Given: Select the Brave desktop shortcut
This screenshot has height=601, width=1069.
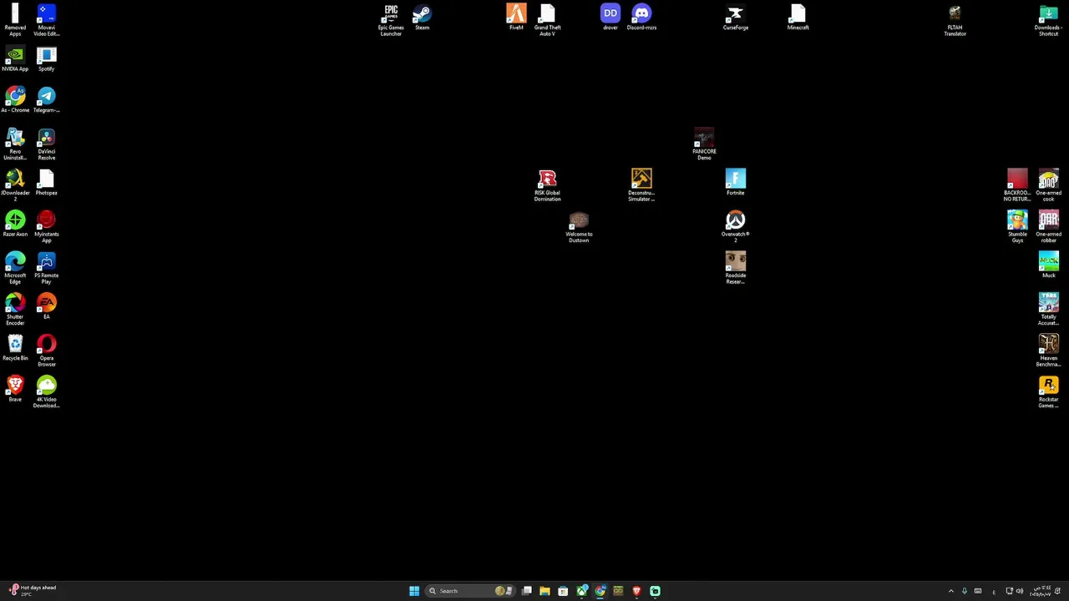Looking at the screenshot, I should [x=15, y=389].
